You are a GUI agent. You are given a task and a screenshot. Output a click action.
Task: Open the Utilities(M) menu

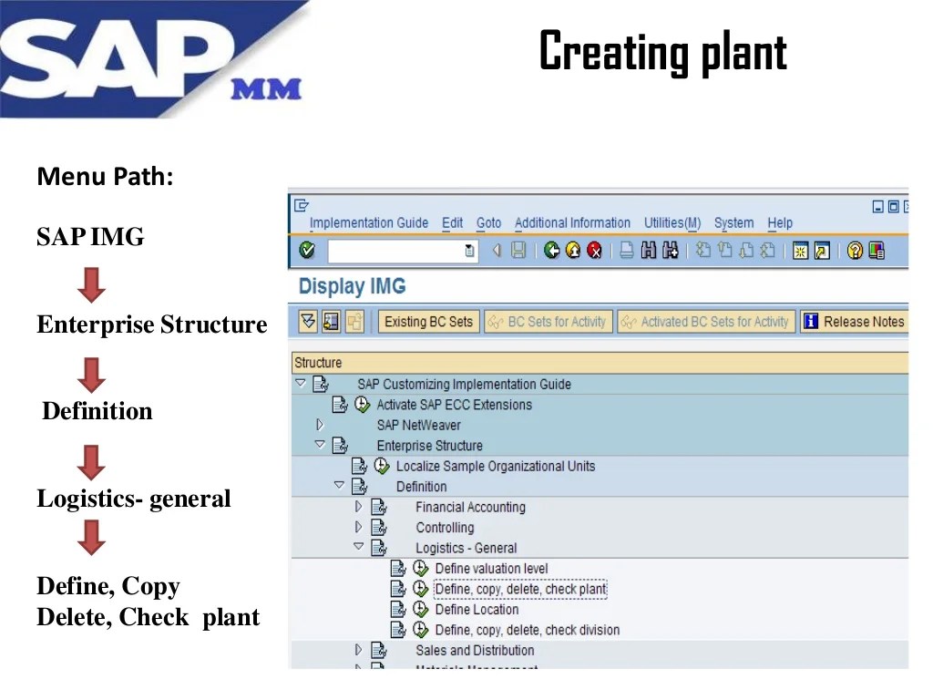pos(672,222)
